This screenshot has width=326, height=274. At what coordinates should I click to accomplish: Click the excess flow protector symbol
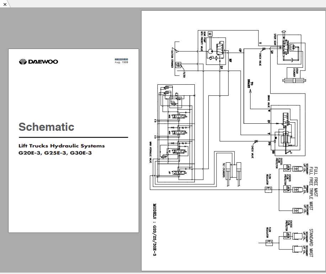tap(287, 167)
